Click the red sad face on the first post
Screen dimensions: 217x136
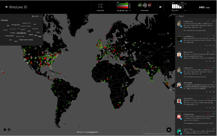pos(208,21)
